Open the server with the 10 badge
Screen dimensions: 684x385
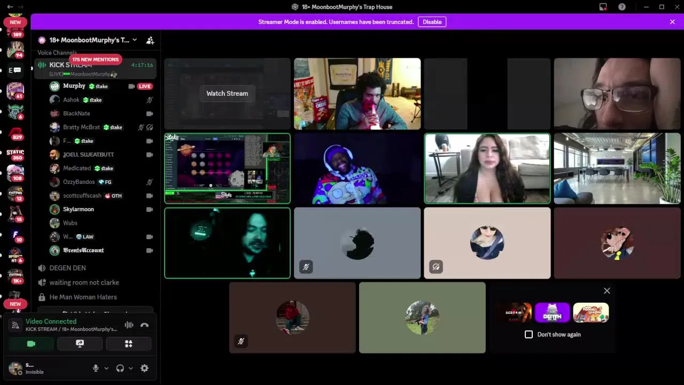click(15, 235)
